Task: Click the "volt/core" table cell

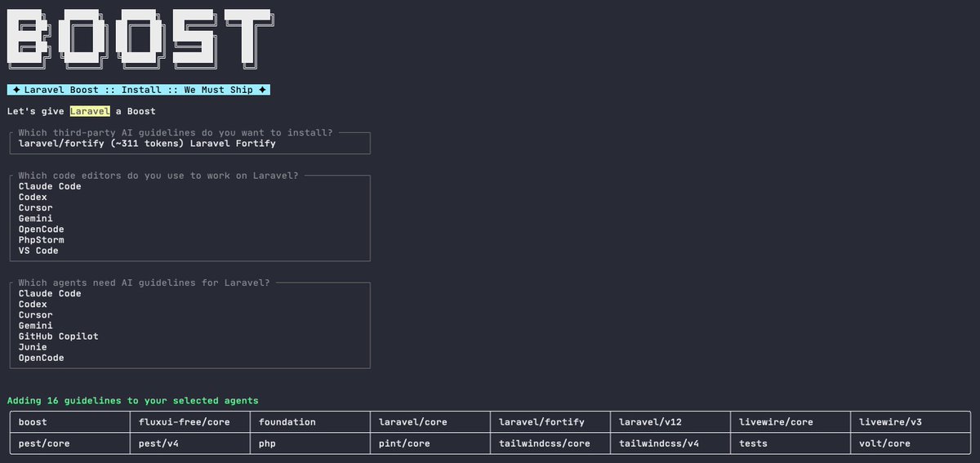Action: click(x=911, y=443)
